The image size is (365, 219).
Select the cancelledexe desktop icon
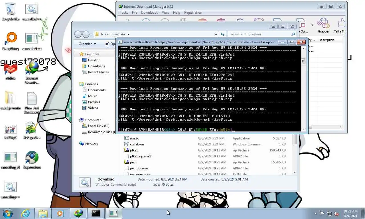tap(32, 42)
